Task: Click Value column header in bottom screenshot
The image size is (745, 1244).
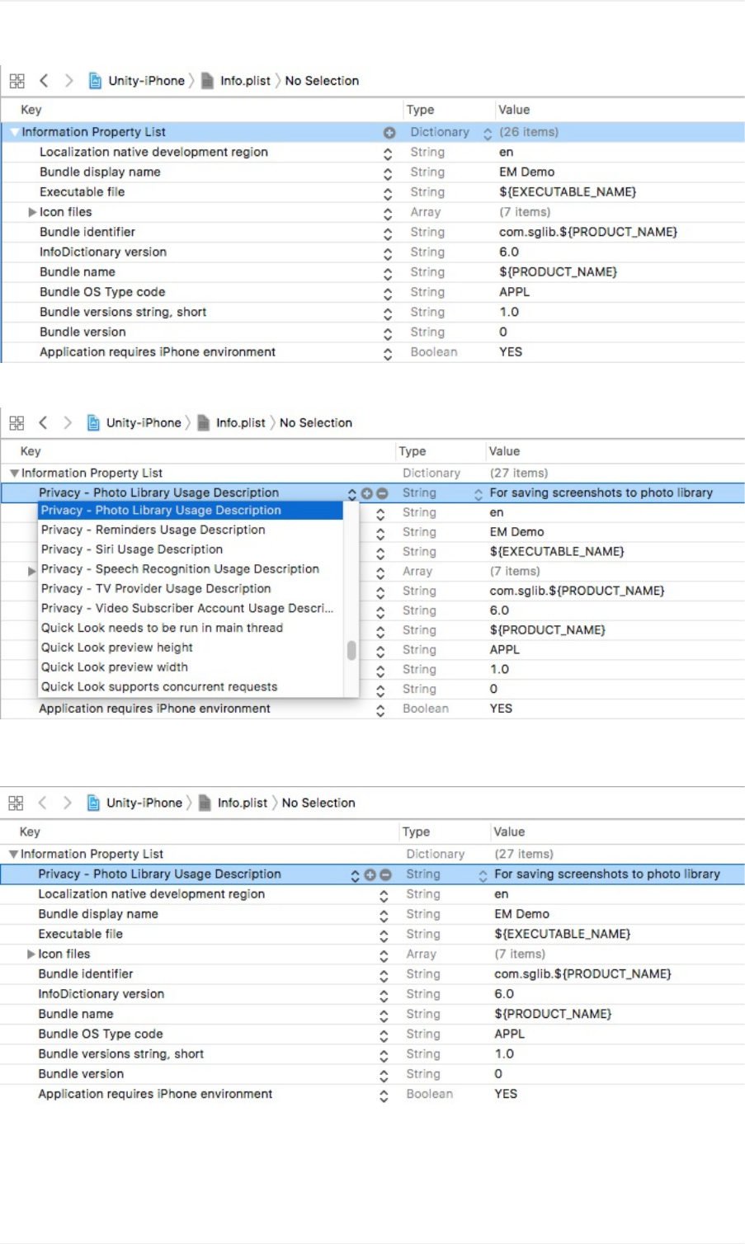Action: (509, 832)
